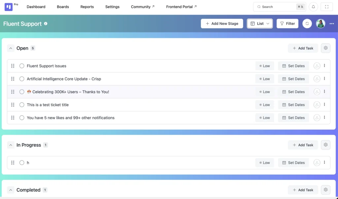Assign member to 5 new likes task
The image size is (338, 199).
coord(317,118)
